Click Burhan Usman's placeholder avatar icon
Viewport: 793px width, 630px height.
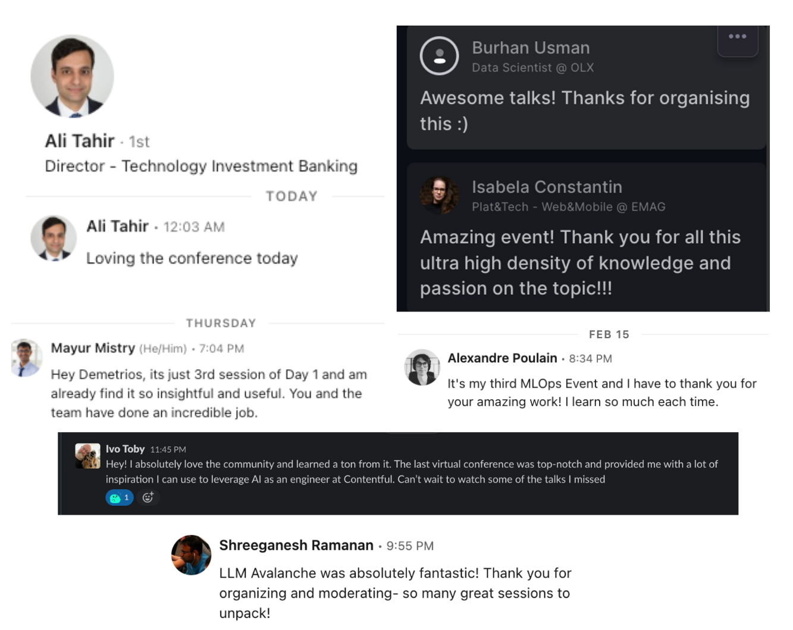(439, 56)
